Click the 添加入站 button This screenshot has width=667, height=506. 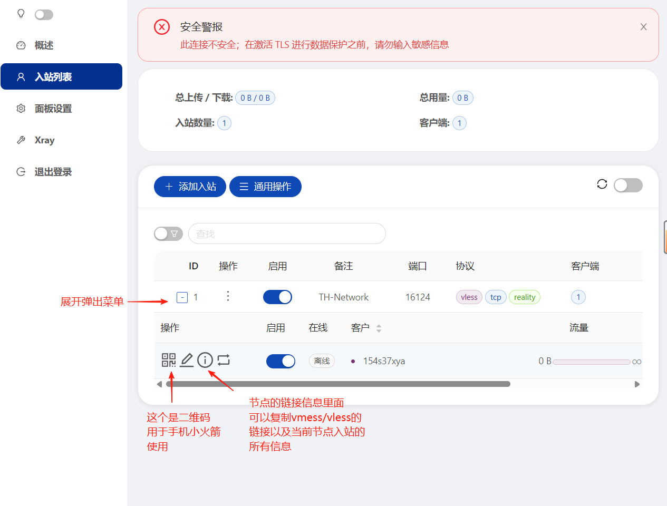pyautogui.click(x=190, y=187)
